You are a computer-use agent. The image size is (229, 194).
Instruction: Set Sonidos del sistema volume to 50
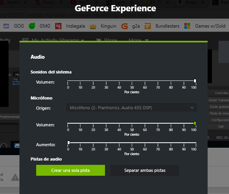coord(132,80)
